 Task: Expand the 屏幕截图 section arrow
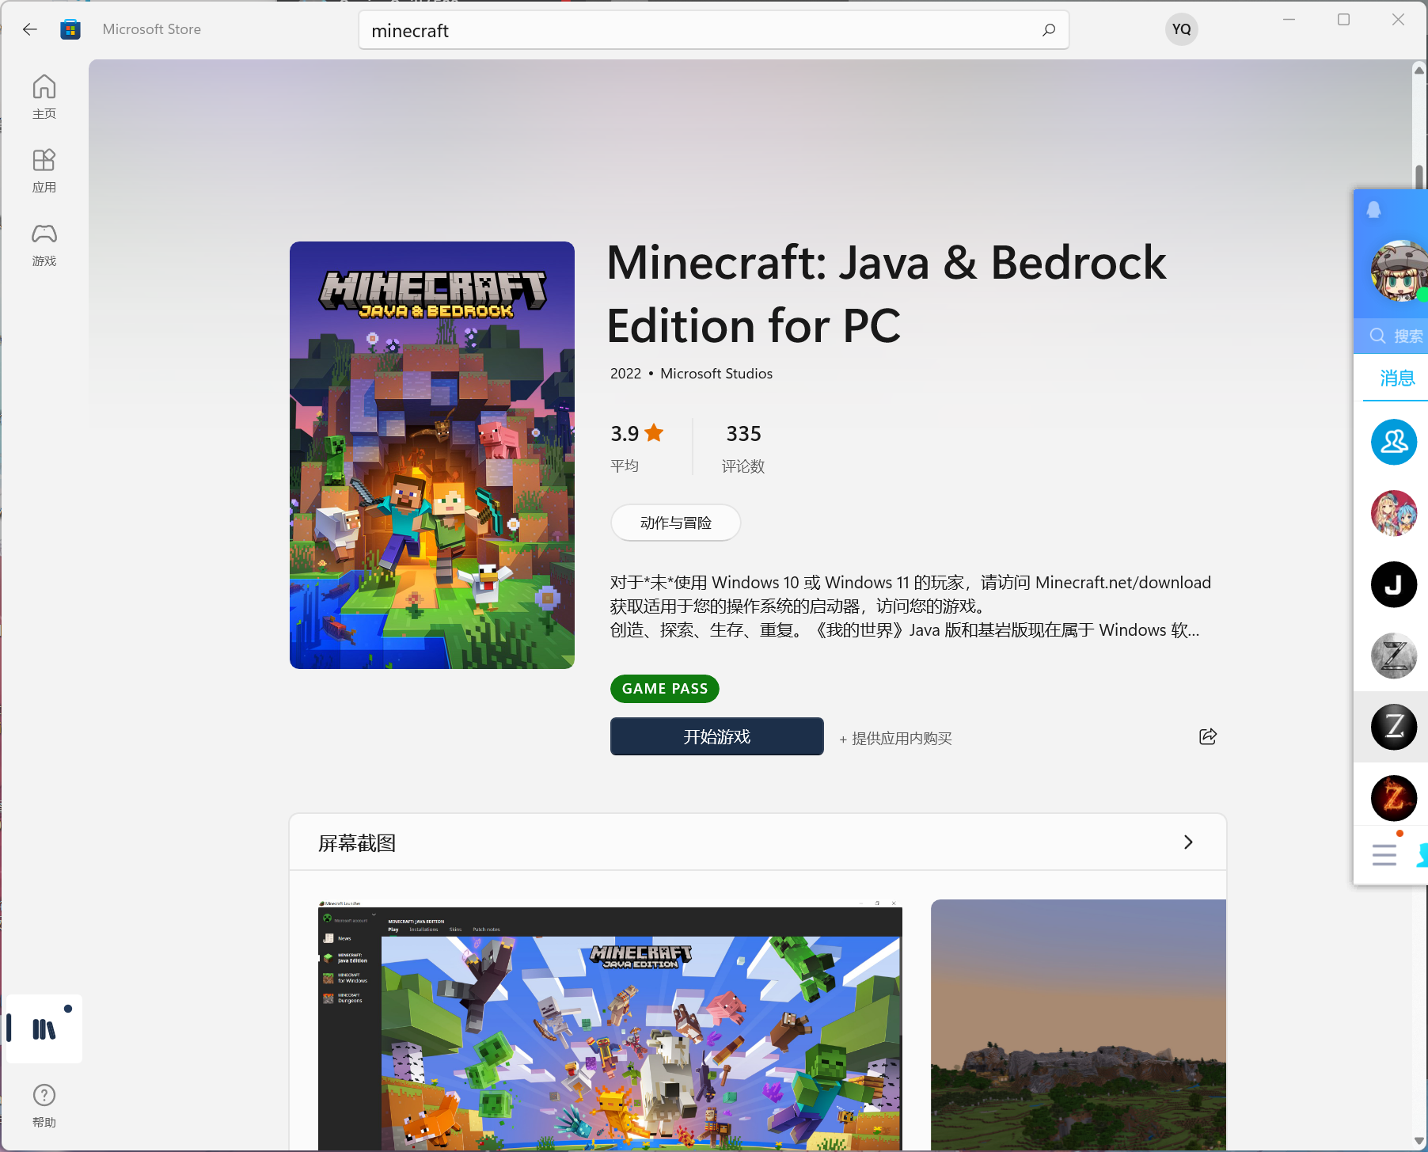(1187, 842)
